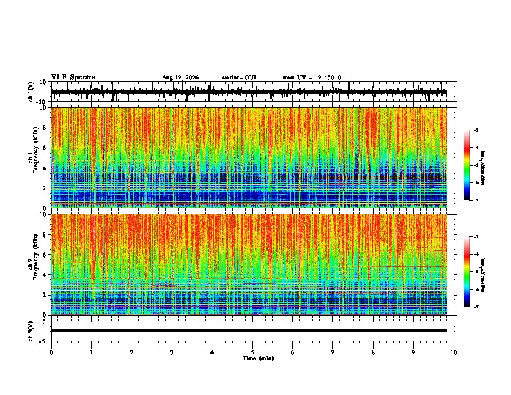511x395 pixels.
Task: Click the 'Time (min)' axis title
Action: (x=258, y=358)
